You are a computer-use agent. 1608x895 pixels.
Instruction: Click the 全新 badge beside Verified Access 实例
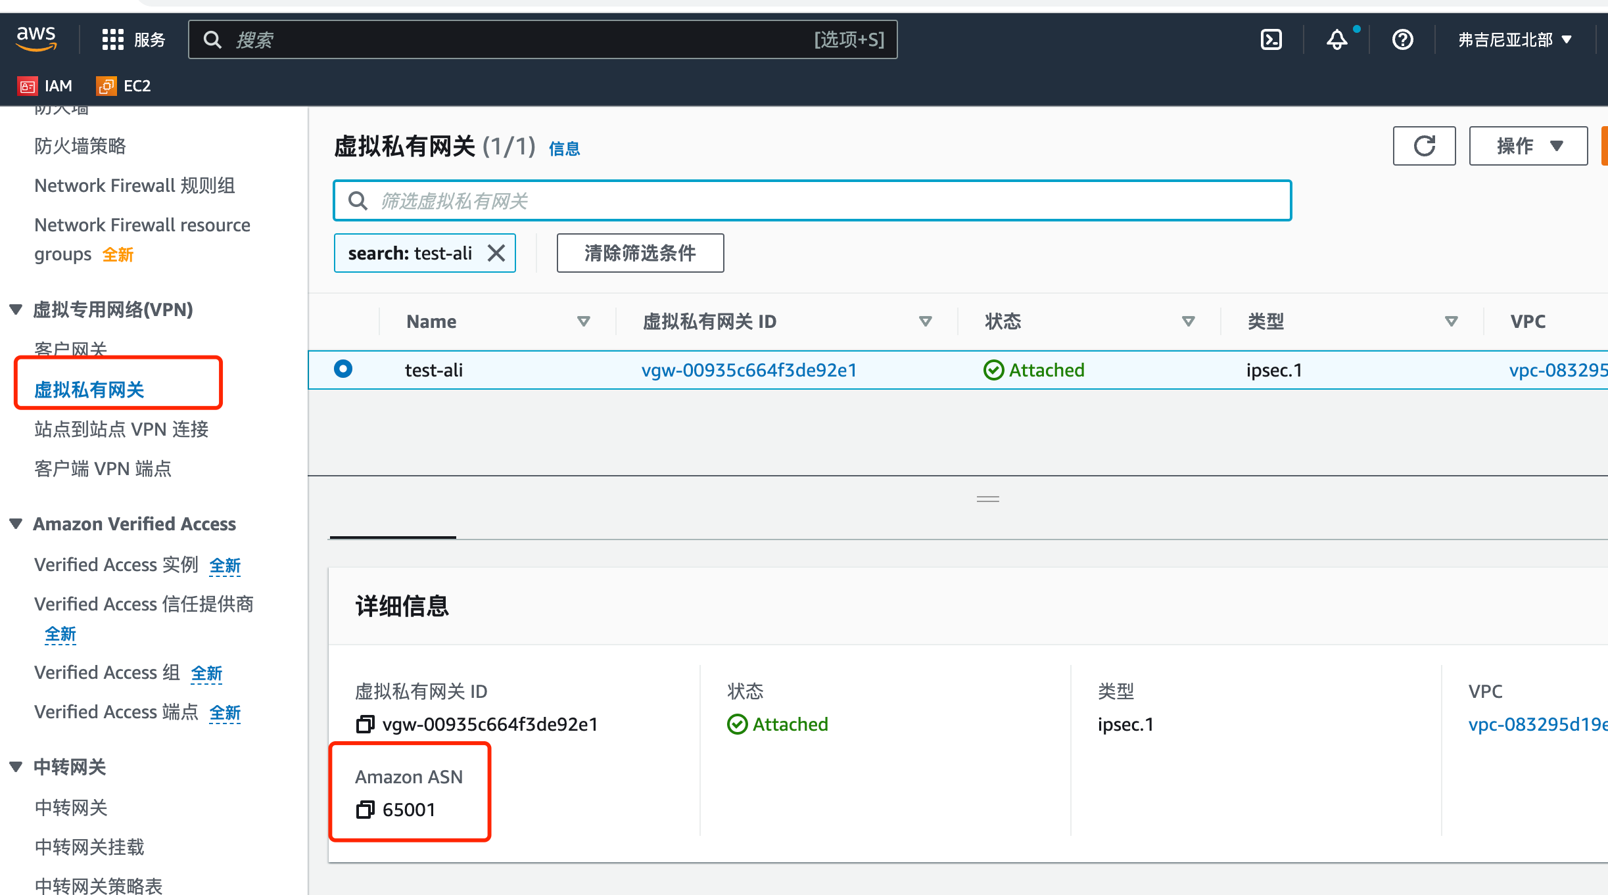pos(225,565)
